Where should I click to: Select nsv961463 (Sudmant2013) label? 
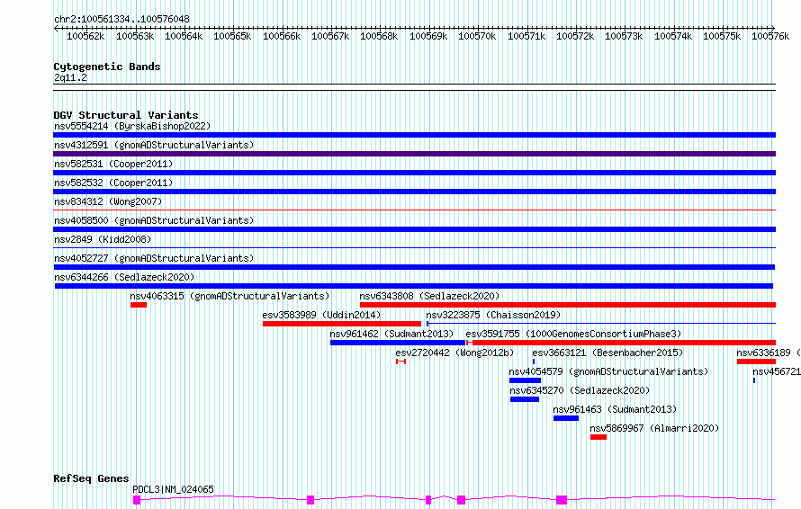coord(615,409)
